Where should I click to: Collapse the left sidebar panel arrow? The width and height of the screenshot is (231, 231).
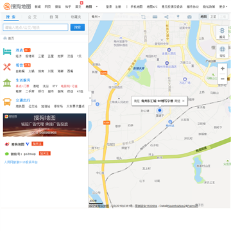(90, 98)
